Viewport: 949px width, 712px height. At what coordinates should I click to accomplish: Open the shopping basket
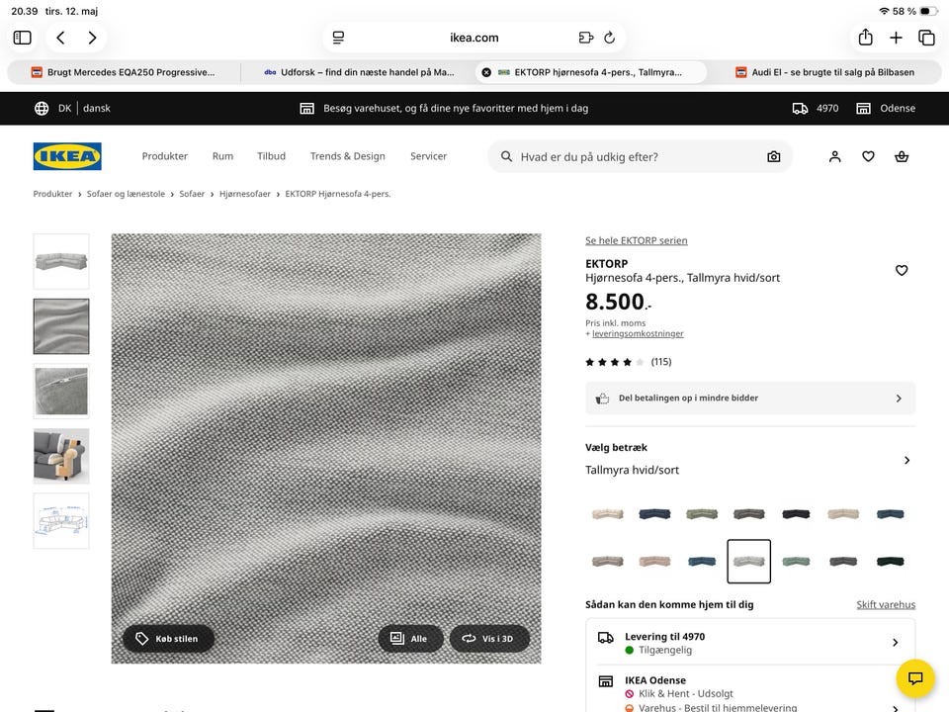click(x=902, y=157)
